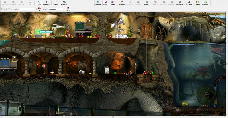This screenshot has height=118, width=228.
Task: Click the yellow incubator machine
Action: [x=61, y=31]
